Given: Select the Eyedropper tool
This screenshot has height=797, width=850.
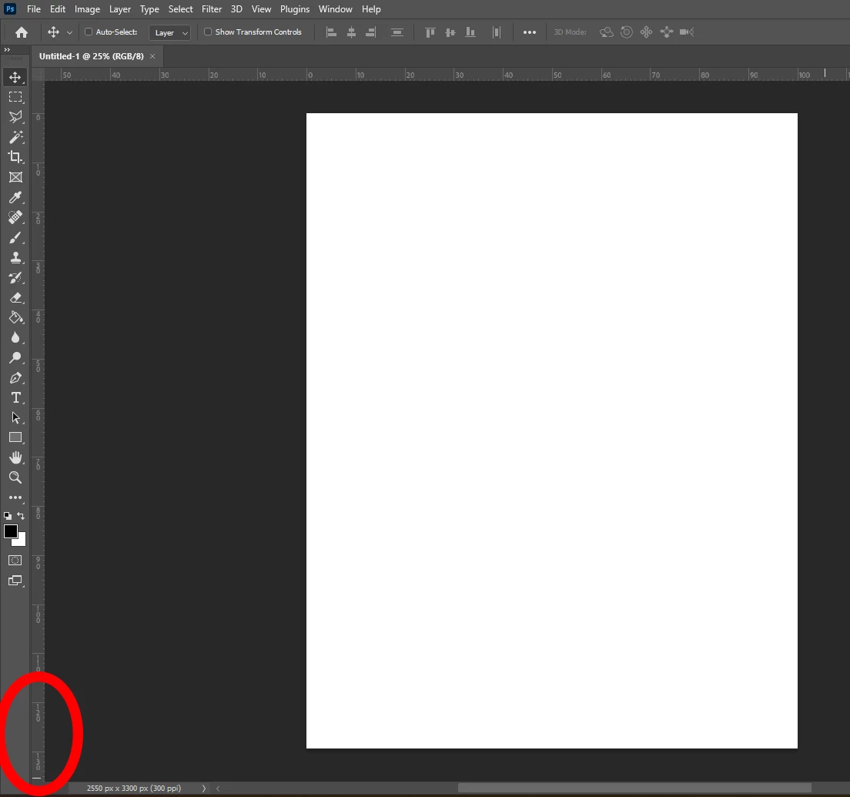Looking at the screenshot, I should point(15,197).
